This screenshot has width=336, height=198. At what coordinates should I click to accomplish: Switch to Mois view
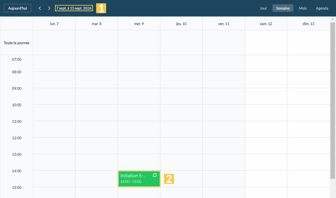(x=303, y=8)
